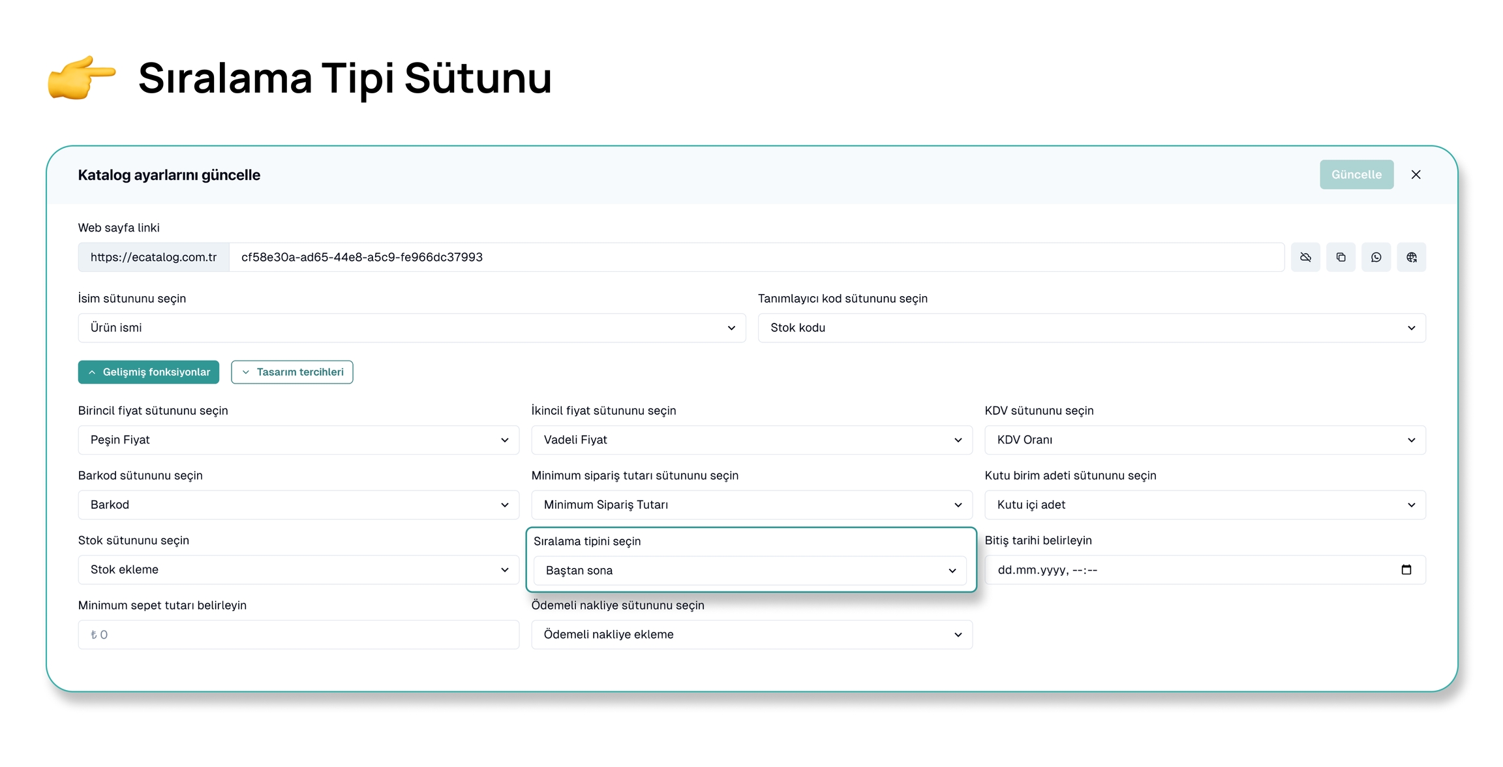The image size is (1503, 767).
Task: Collapse Gelişmiş fonksiyonlar section
Action: click(149, 372)
